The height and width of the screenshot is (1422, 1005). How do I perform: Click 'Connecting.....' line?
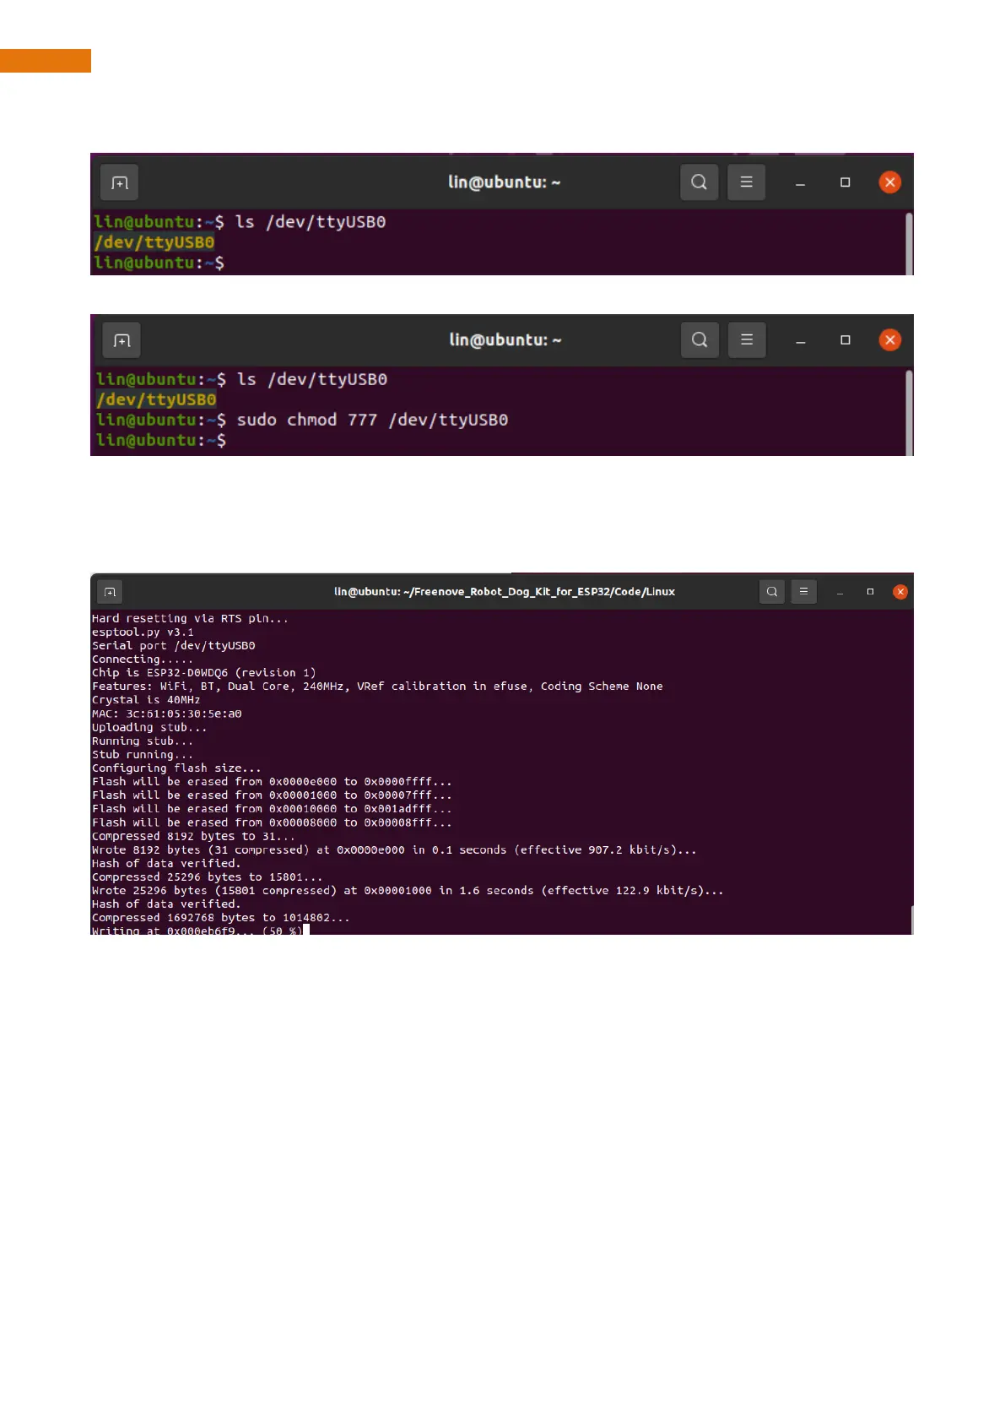pyautogui.click(x=143, y=659)
